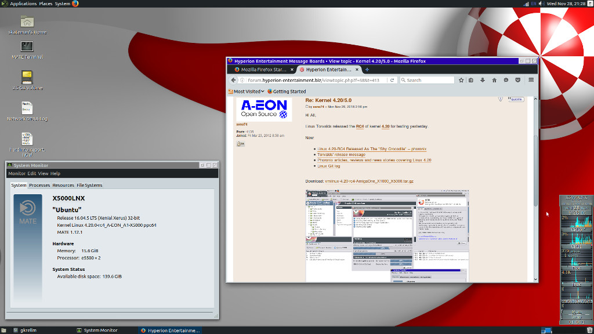Open skateman's Home desktop icon

click(x=27, y=26)
